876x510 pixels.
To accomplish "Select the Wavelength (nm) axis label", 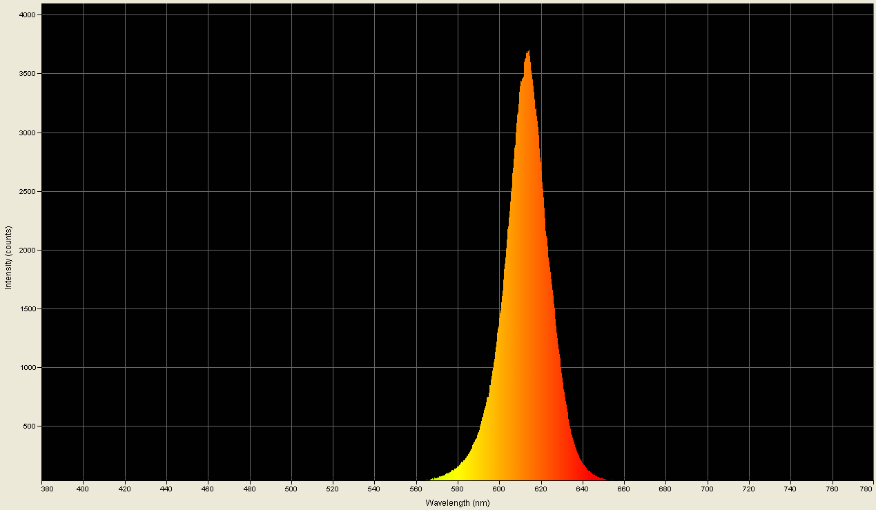I will (456, 503).
